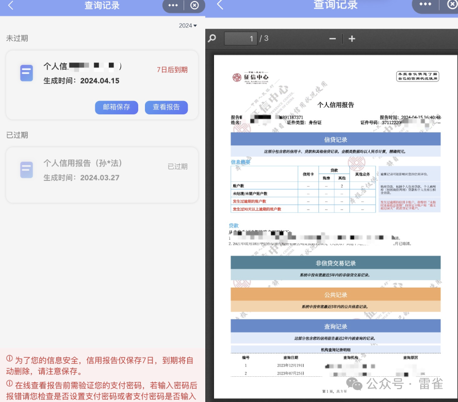Click the 7日后到期 label

click(172, 70)
